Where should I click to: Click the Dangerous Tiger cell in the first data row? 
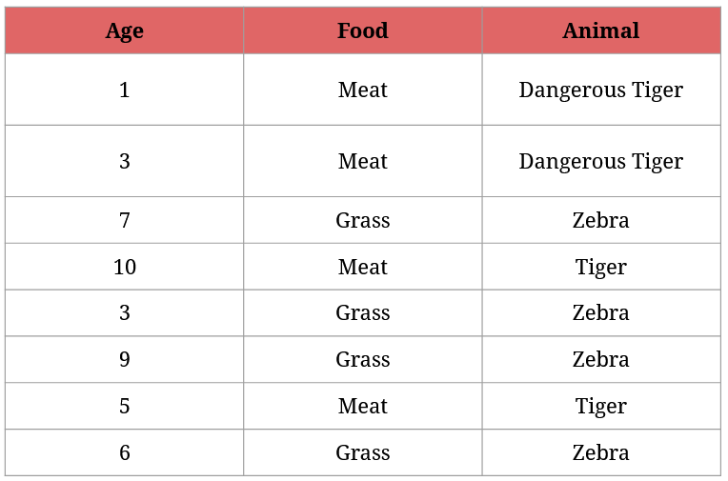coord(600,90)
